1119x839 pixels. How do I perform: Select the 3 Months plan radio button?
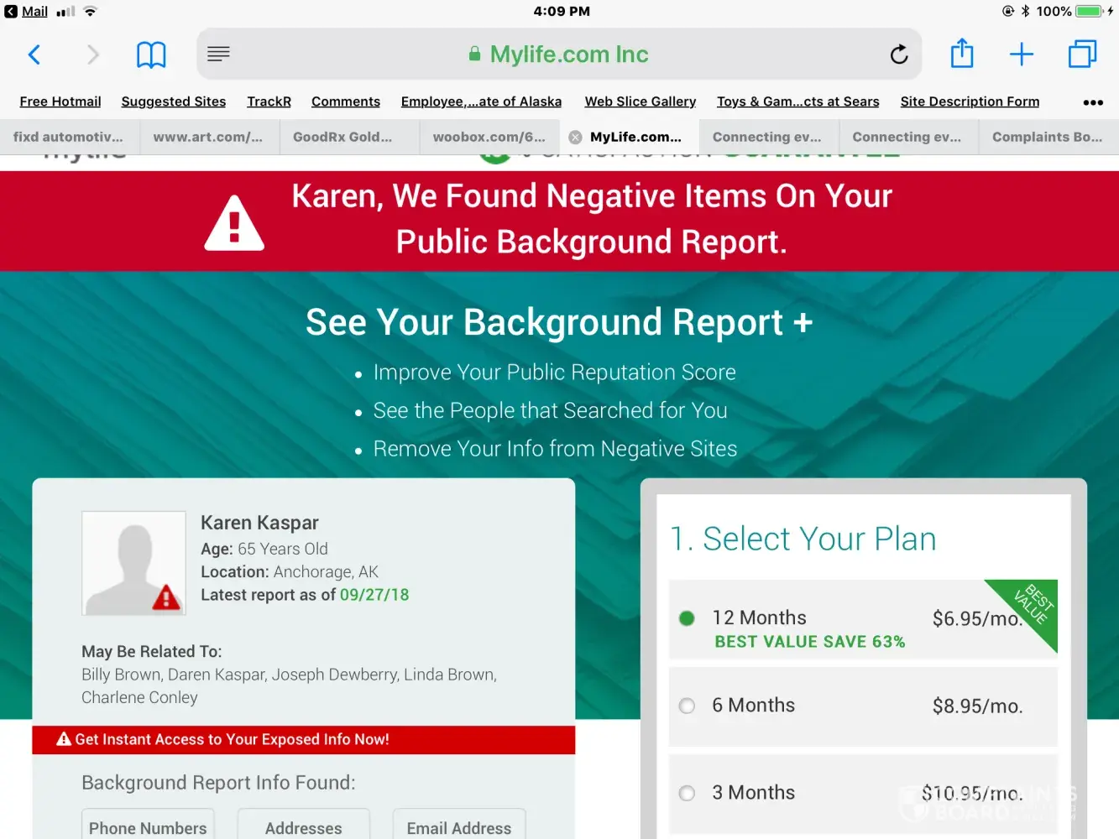(x=687, y=793)
